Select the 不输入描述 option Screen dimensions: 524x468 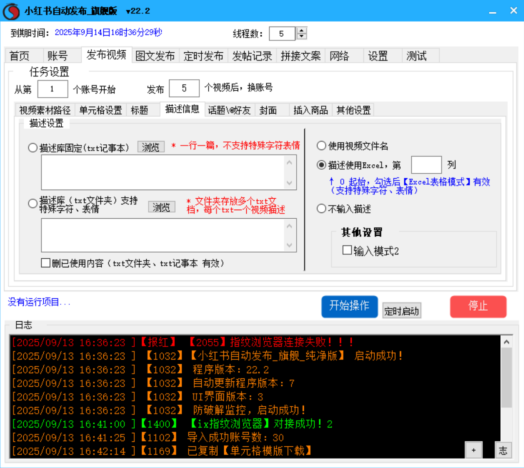click(321, 208)
